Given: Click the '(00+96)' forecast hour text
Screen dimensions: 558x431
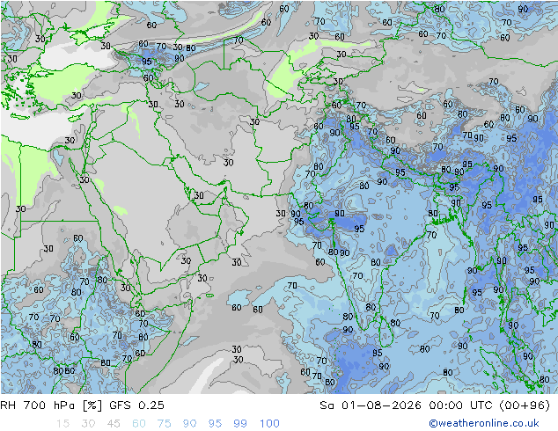Looking at the screenshot, I should 525,405.
